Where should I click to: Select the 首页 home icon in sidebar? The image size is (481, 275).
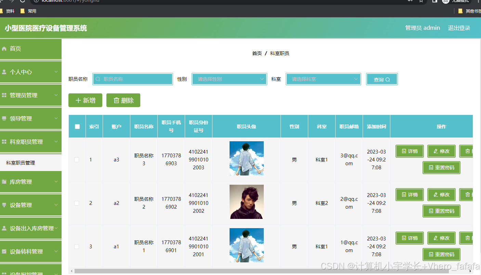4,49
